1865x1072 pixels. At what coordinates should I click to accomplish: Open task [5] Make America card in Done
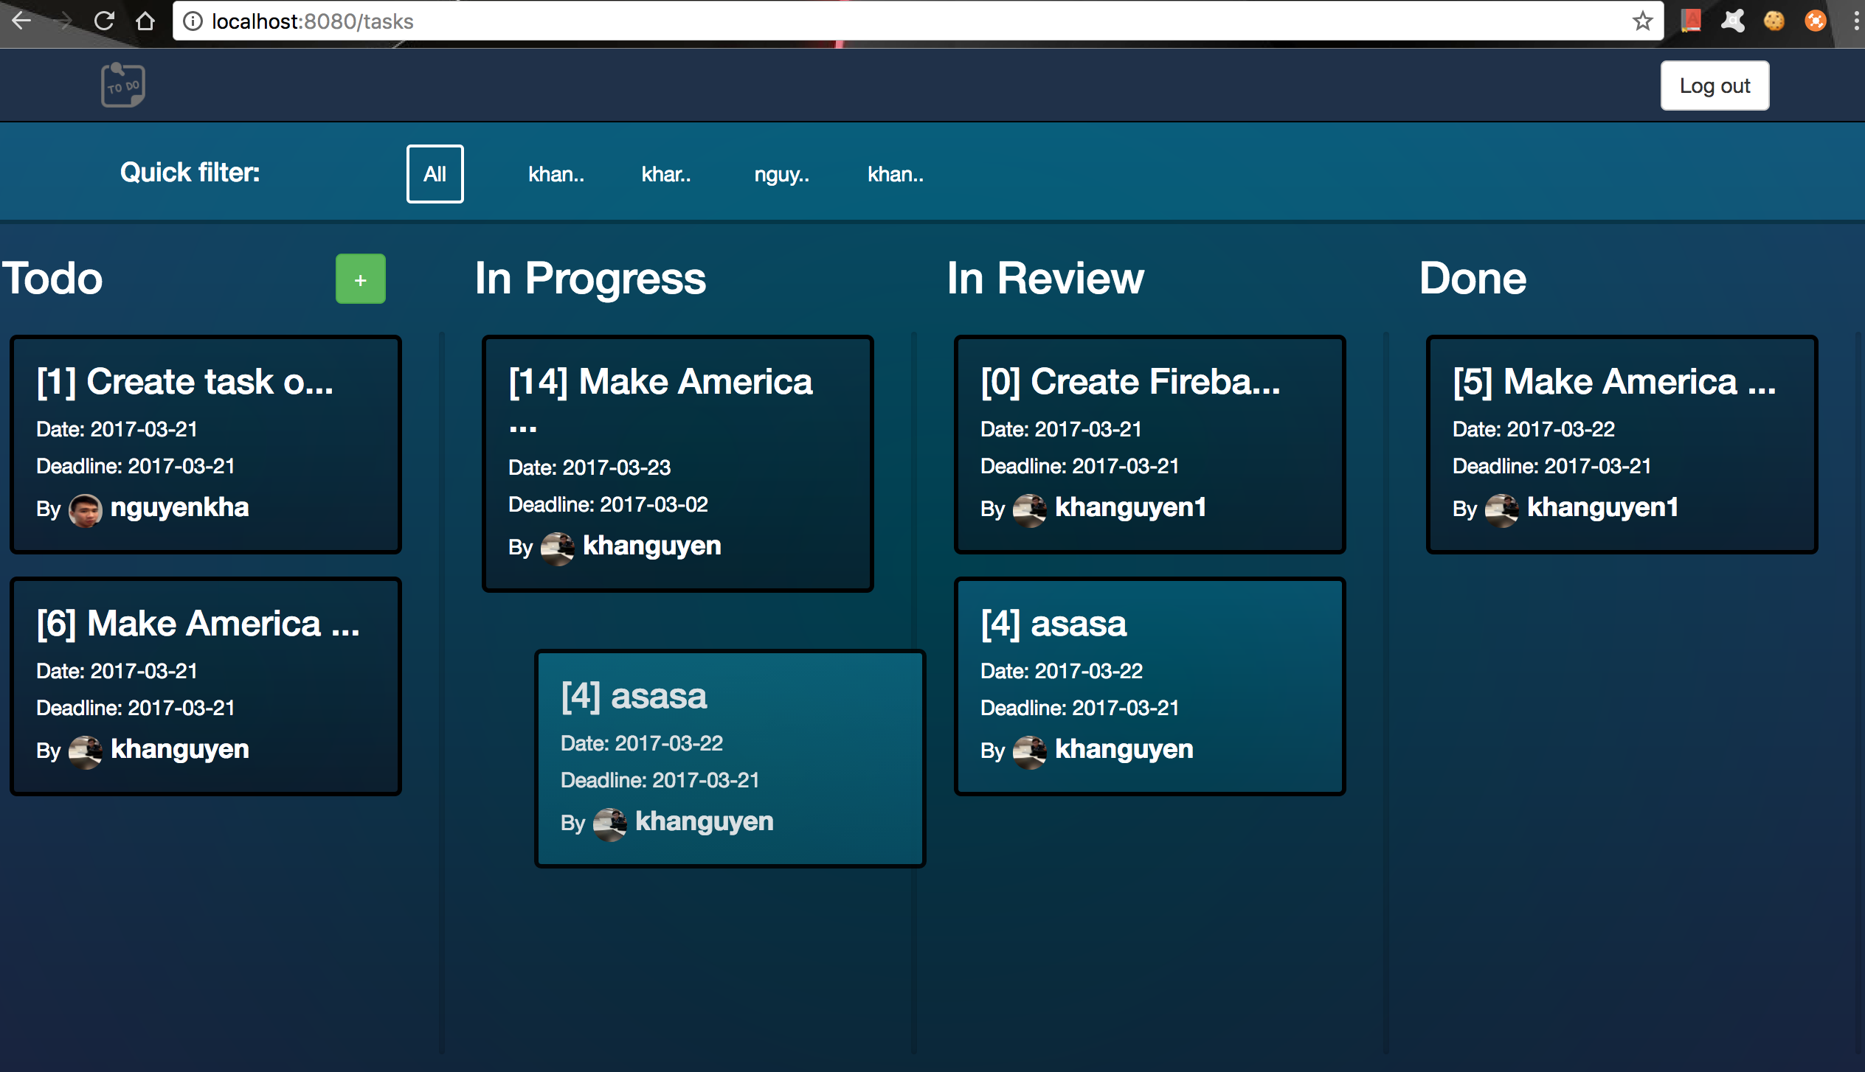click(x=1621, y=443)
